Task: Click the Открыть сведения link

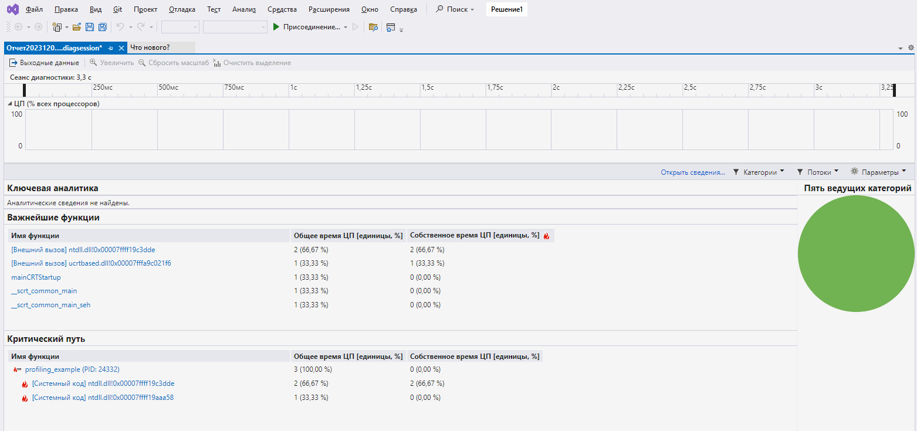Action: click(693, 172)
